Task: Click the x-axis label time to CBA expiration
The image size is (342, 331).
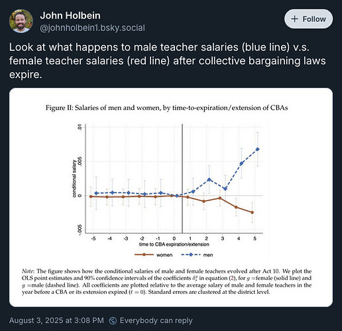Action: pyautogui.click(x=174, y=244)
